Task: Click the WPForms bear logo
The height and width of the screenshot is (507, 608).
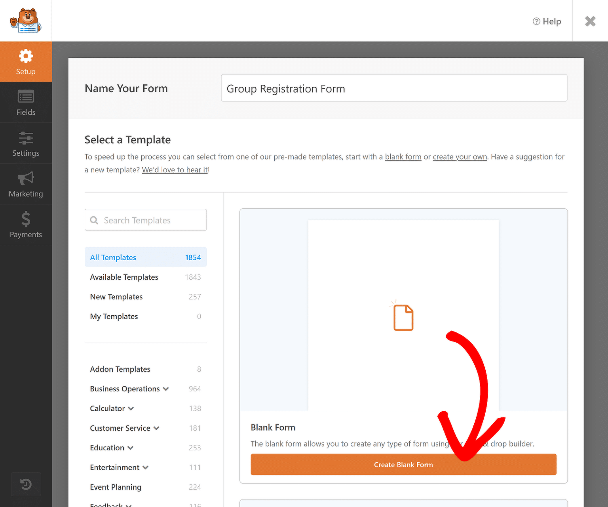Action: 25,20
